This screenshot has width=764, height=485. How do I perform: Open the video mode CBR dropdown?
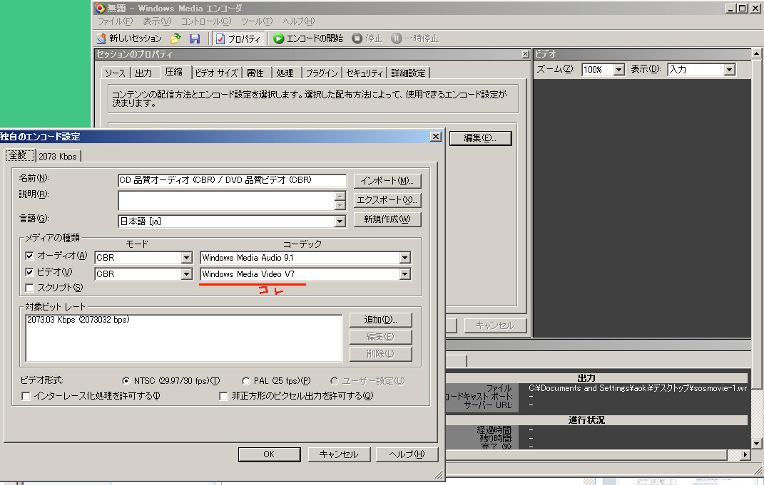coord(187,274)
